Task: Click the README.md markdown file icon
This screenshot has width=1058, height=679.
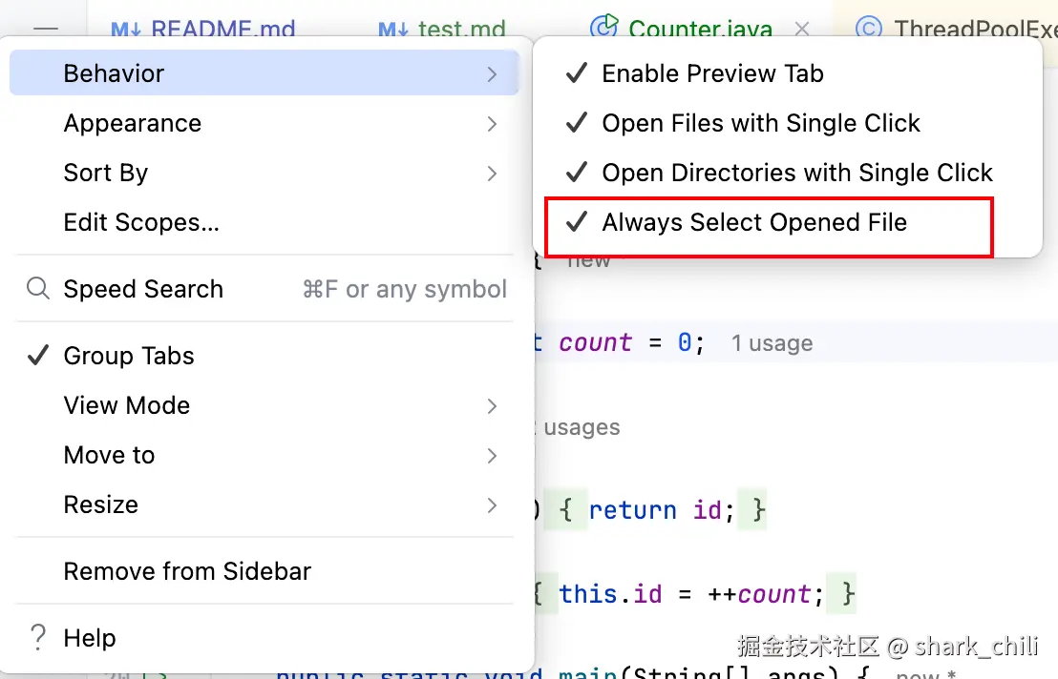Action: click(126, 30)
